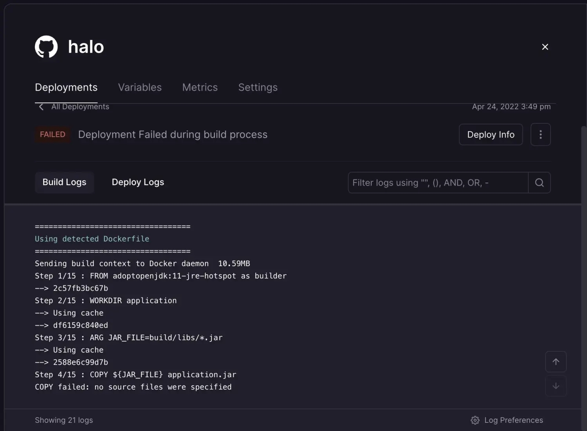Image resolution: width=587 pixels, height=431 pixels.
Task: Click the GitHub logo icon beside halo
Action: (46, 47)
